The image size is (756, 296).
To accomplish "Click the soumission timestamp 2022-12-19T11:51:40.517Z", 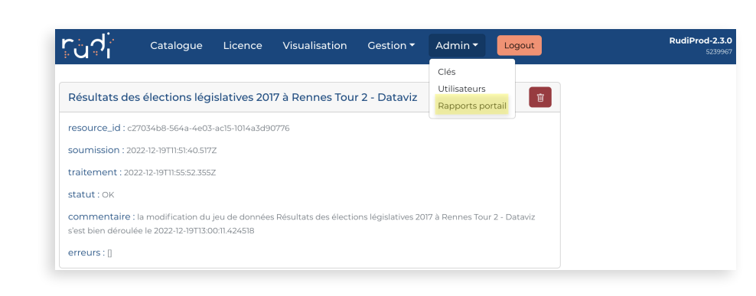I will (171, 151).
